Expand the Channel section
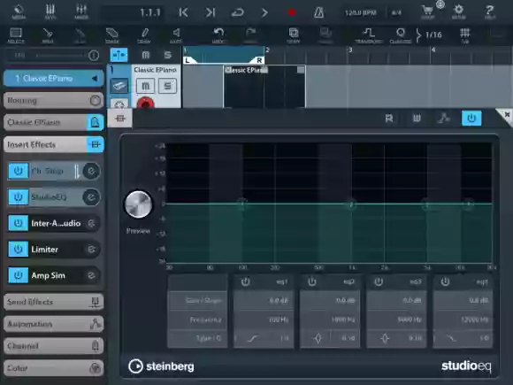 pos(53,346)
